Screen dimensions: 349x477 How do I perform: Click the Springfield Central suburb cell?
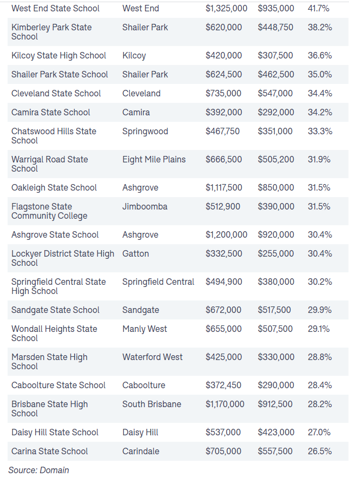[x=158, y=282]
